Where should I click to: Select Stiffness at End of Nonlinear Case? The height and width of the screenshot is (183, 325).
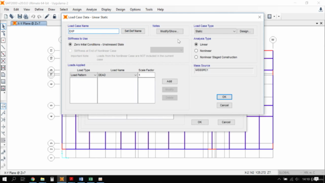pyautogui.click(x=70, y=51)
